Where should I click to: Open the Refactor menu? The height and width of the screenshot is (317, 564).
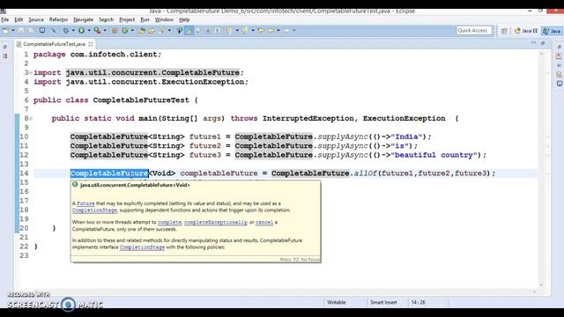coord(58,19)
